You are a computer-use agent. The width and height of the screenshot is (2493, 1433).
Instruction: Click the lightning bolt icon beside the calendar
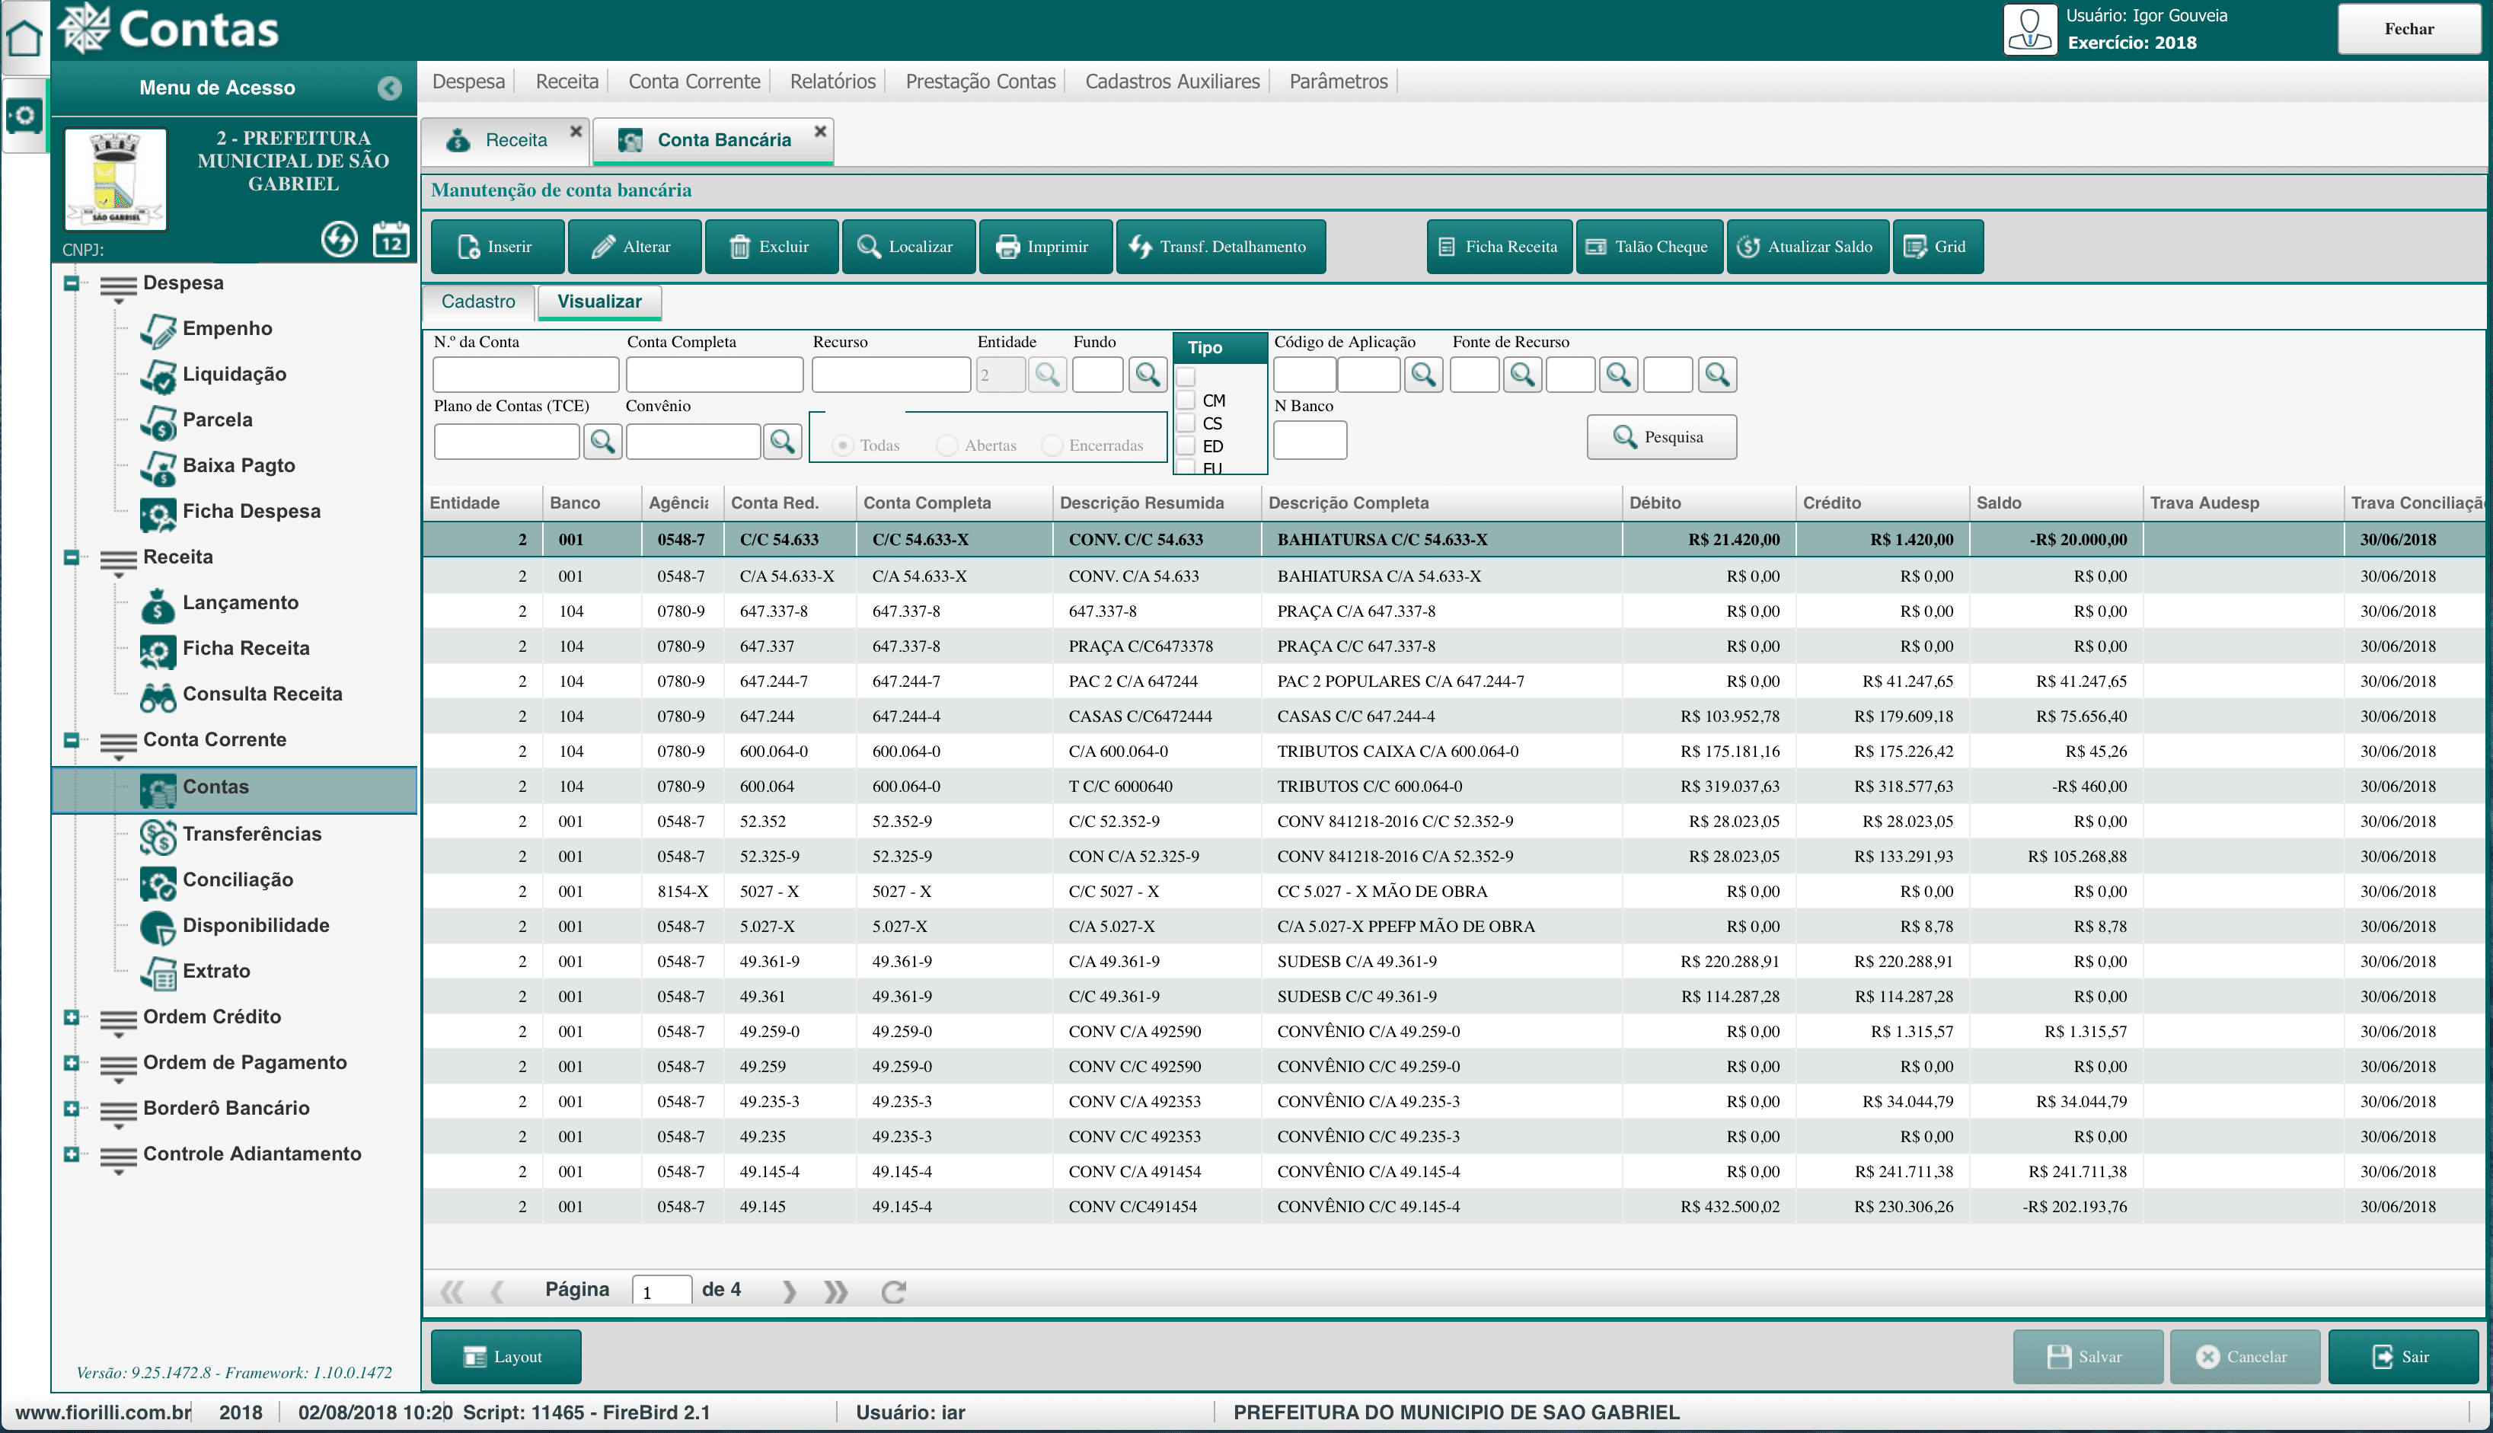[339, 240]
